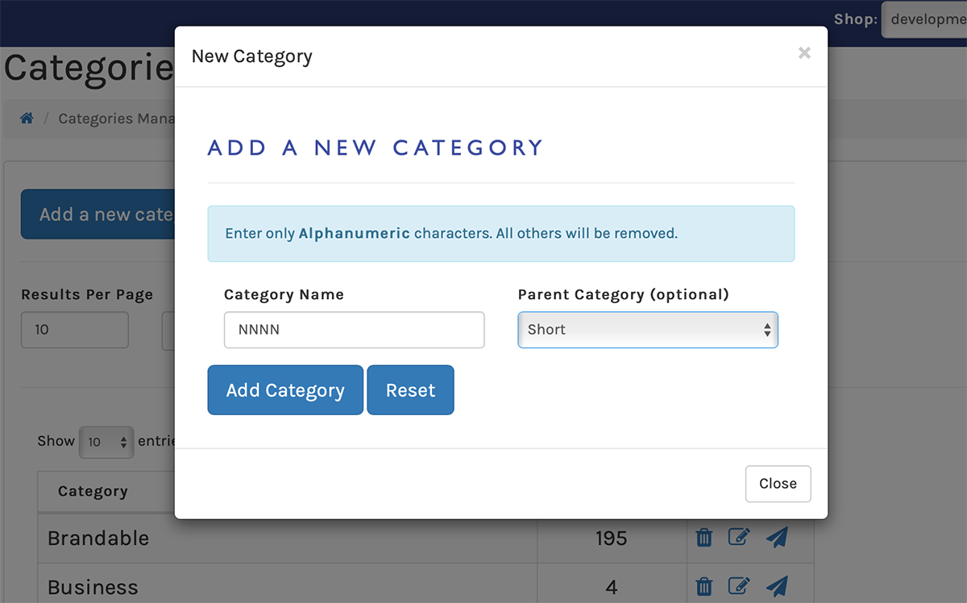The height and width of the screenshot is (603, 967).
Task: Click the home icon in breadcrumb
Action: pyautogui.click(x=27, y=119)
